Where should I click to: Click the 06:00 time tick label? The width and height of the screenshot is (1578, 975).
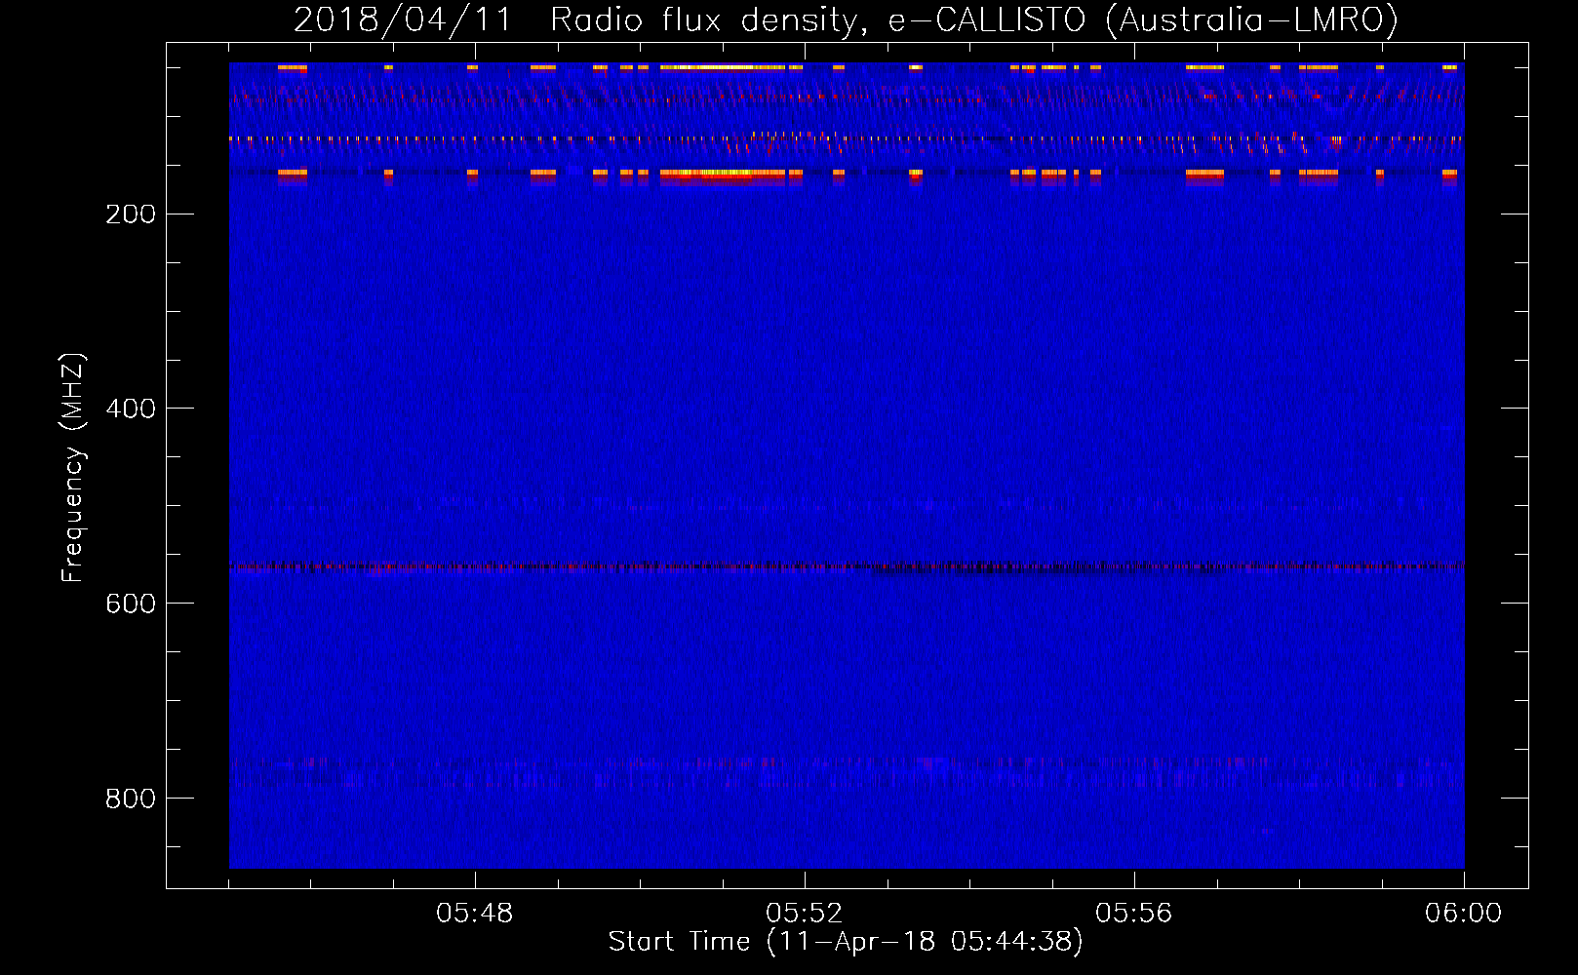1464,914
